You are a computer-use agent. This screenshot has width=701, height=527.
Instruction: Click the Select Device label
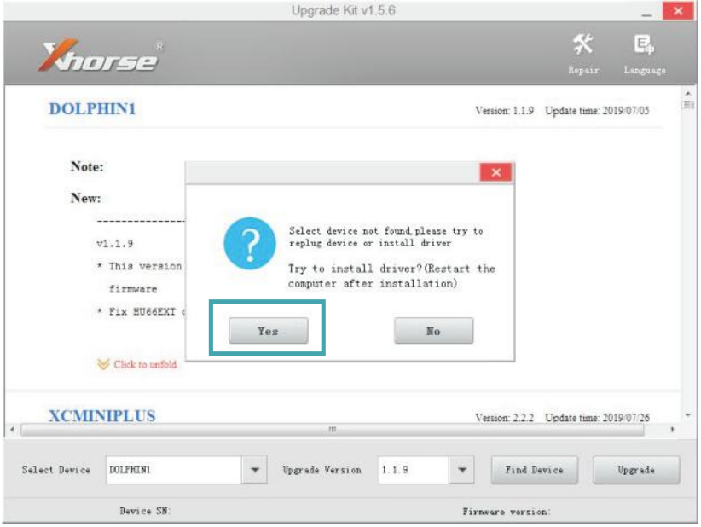click(56, 470)
